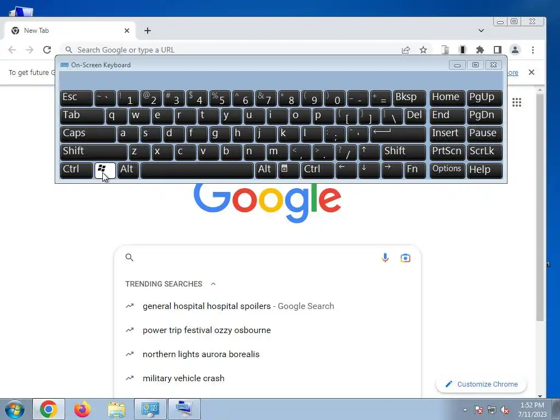Screen dimensions: 560x420
Task: Open the Chrome three-dot menu
Action: tap(533, 50)
